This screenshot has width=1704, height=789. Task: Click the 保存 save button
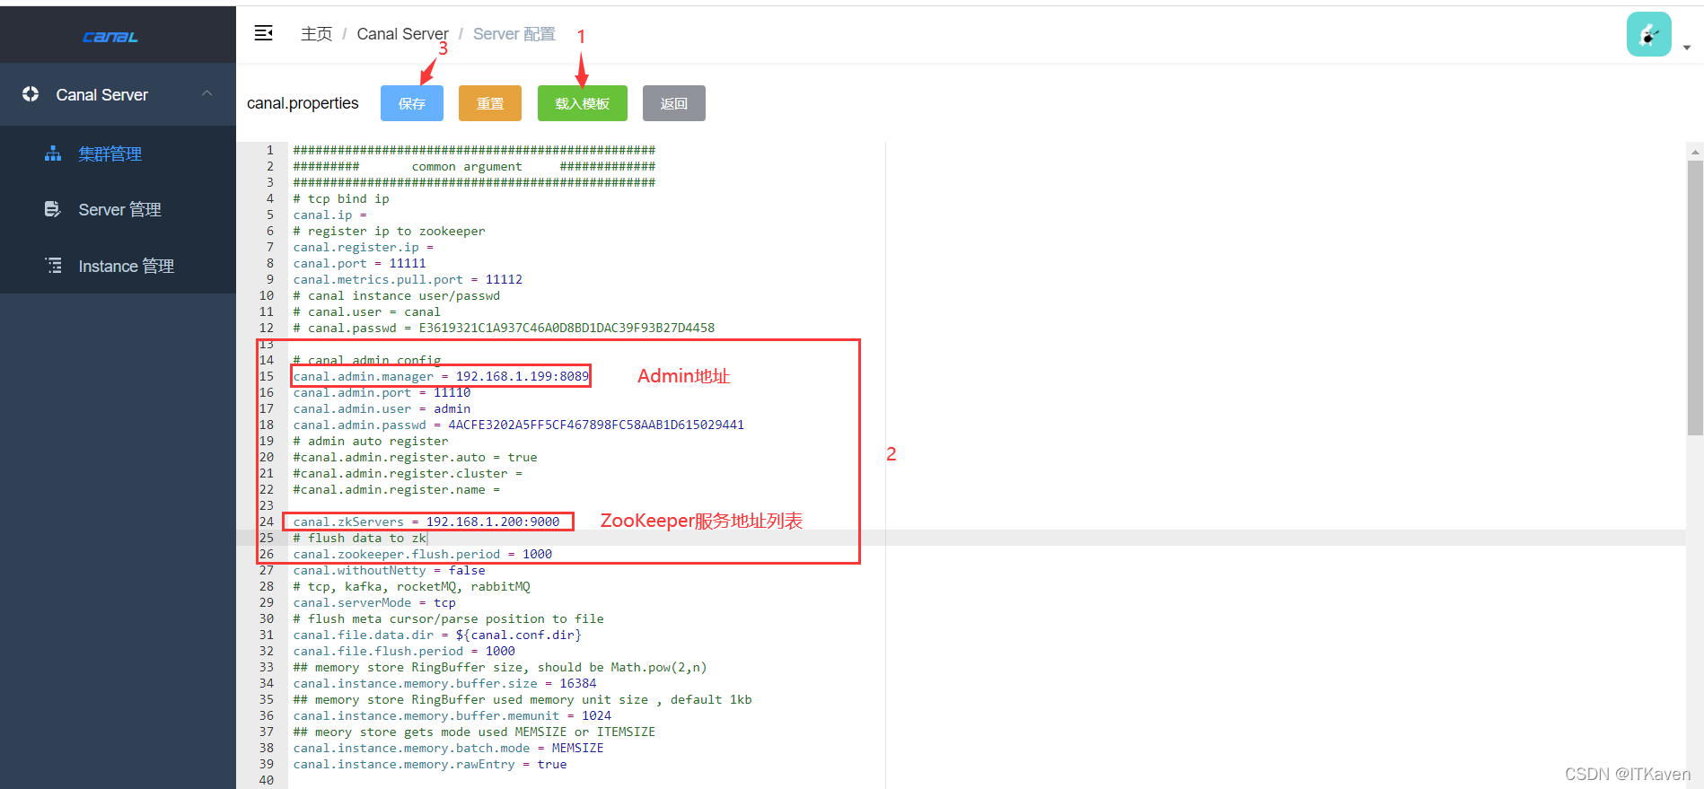tap(412, 103)
